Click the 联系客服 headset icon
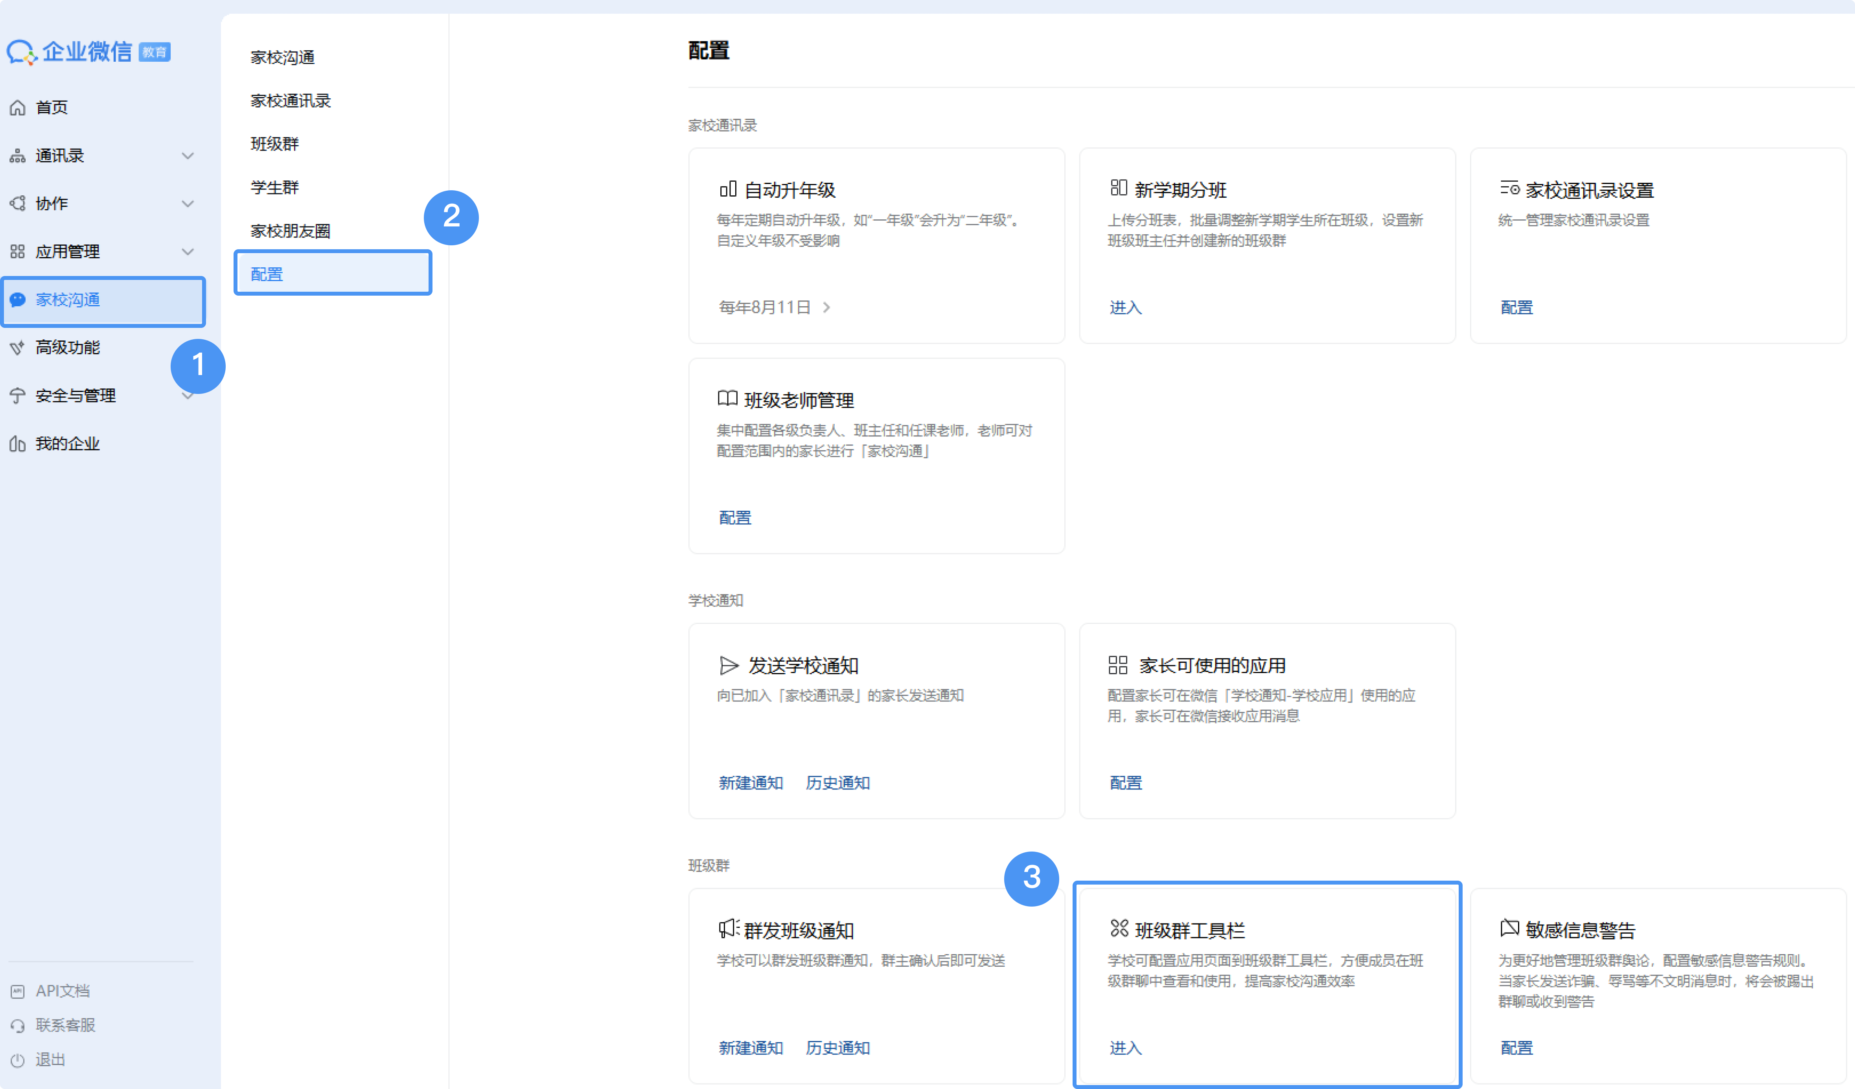This screenshot has height=1089, width=1855. tap(18, 1026)
